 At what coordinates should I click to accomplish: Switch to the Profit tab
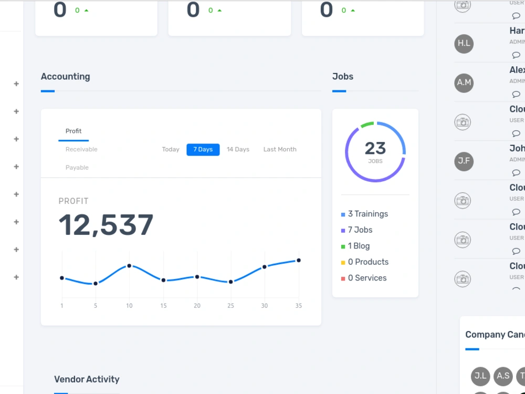[x=73, y=131]
